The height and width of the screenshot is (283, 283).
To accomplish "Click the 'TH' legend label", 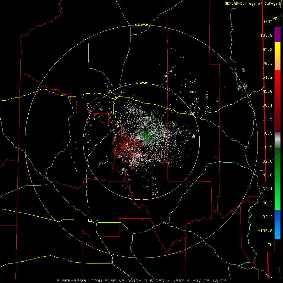I will click(270, 245).
